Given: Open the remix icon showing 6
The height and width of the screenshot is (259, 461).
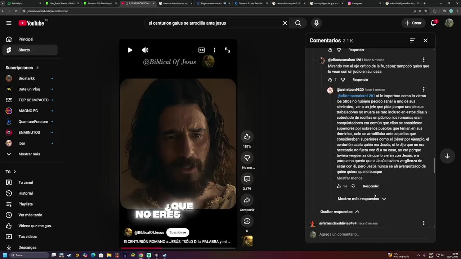Looking at the screenshot, I should click(x=247, y=221).
